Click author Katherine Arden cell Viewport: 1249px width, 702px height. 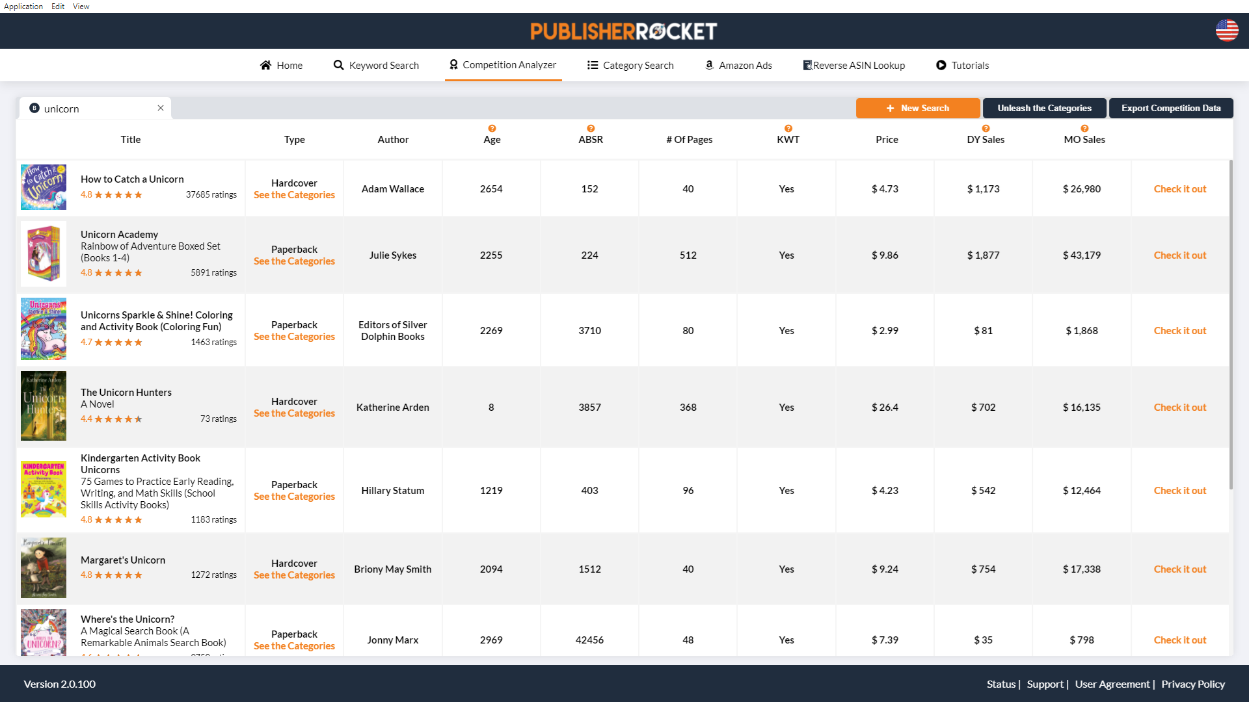tap(393, 408)
